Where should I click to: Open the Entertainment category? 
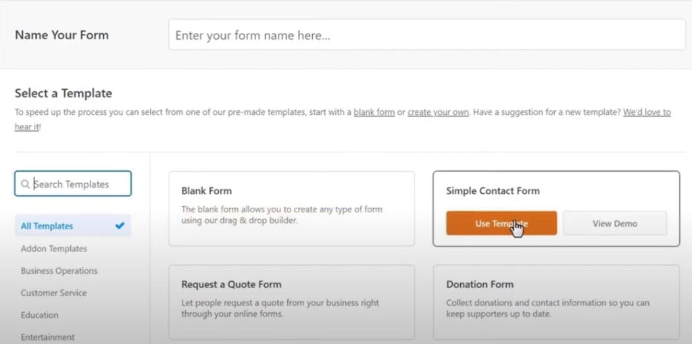(x=48, y=337)
